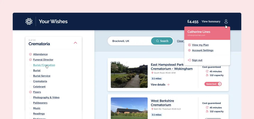Open the Attendance section
This screenshot has width=254, height=119.
pyautogui.click(x=40, y=54)
